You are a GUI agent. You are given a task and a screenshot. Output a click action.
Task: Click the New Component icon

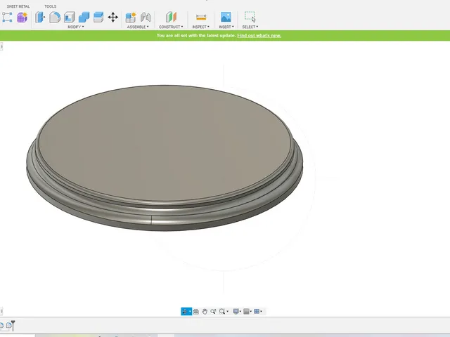point(131,17)
